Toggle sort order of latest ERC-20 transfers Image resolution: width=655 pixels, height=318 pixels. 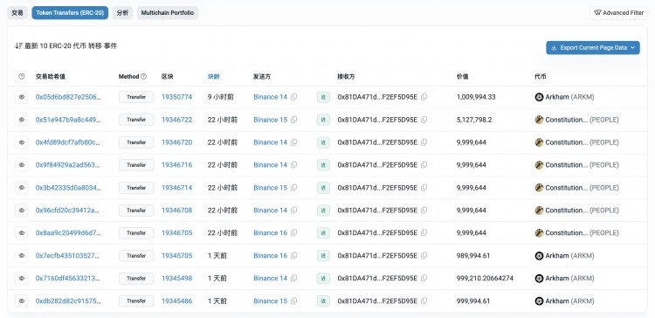point(18,46)
